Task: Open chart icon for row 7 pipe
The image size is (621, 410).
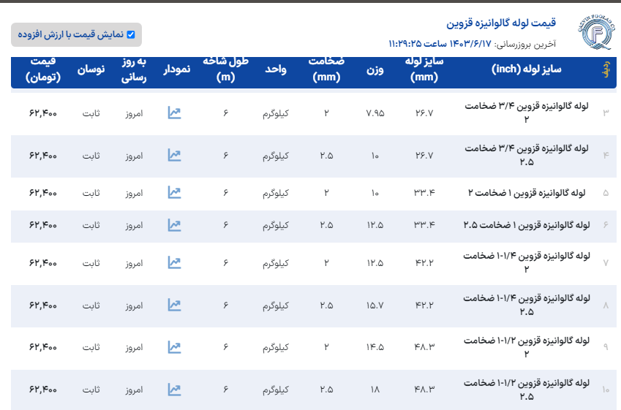Action: pos(174,262)
